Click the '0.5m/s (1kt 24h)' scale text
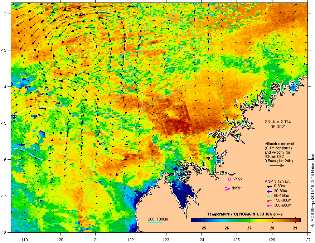Screen dimensions: 315x243 [278, 161]
